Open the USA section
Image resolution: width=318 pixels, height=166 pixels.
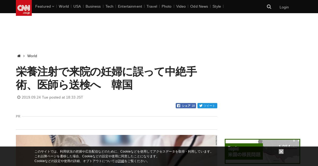click(77, 6)
